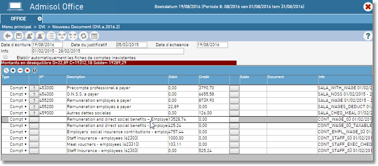Open help with the question mark icon

coord(368,36)
